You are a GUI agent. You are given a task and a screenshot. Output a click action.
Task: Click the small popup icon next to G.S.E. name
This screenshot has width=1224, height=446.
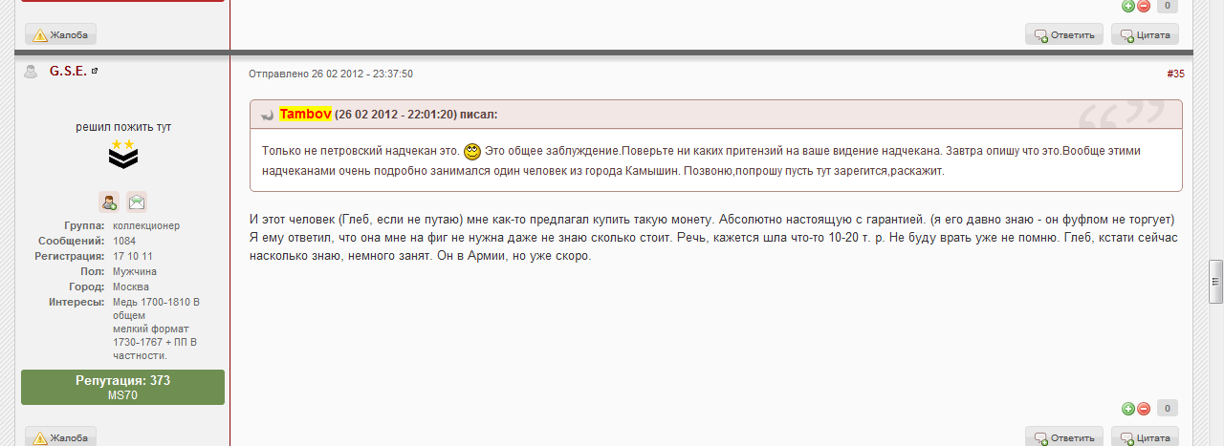click(x=95, y=72)
